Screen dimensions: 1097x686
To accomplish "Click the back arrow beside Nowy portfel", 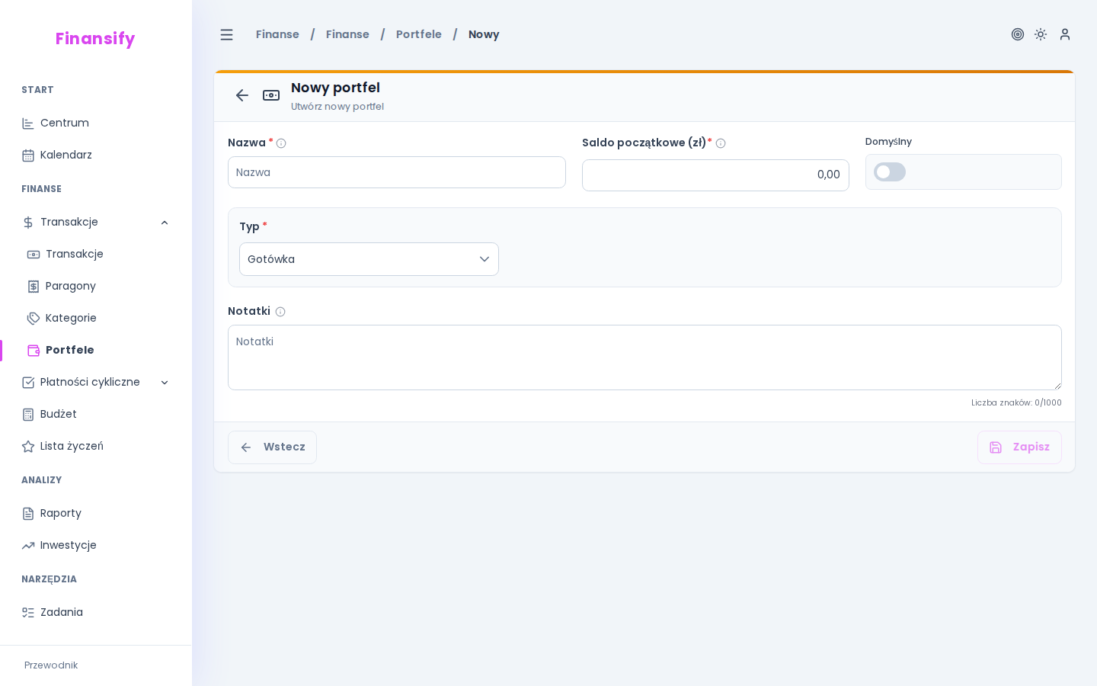I will point(242,95).
